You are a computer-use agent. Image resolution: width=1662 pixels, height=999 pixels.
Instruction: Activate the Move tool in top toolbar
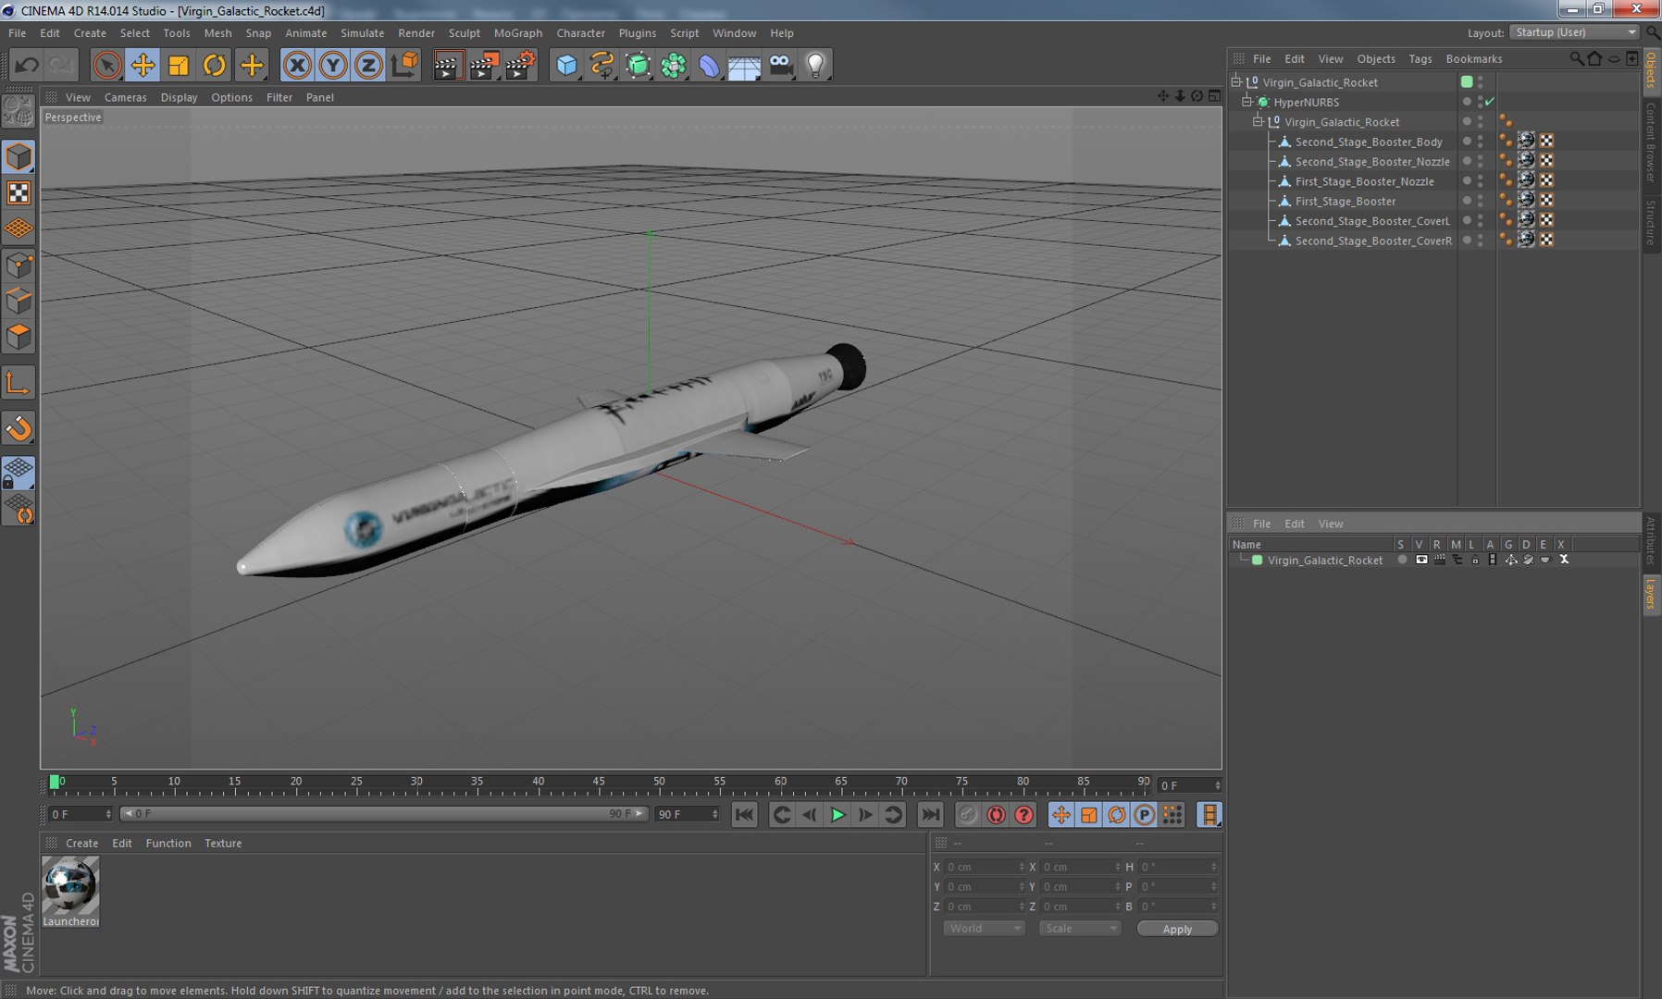tap(143, 65)
